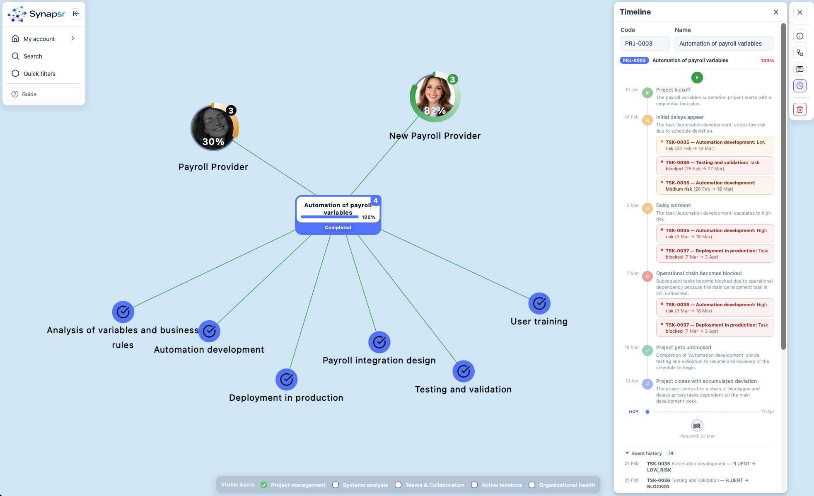Open Quick filters from the sidebar
The width and height of the screenshot is (814, 496).
[x=40, y=73]
